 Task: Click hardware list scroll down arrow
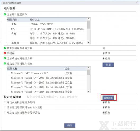88,42
